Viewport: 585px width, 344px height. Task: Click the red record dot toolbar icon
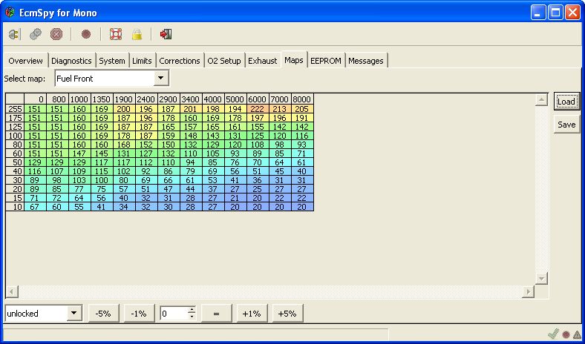pos(85,34)
